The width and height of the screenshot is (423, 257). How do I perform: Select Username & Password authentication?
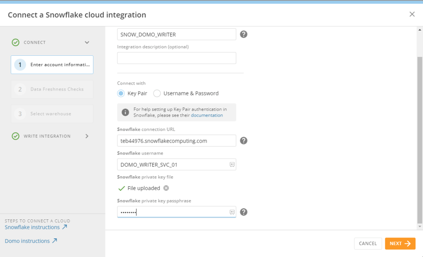tap(157, 93)
